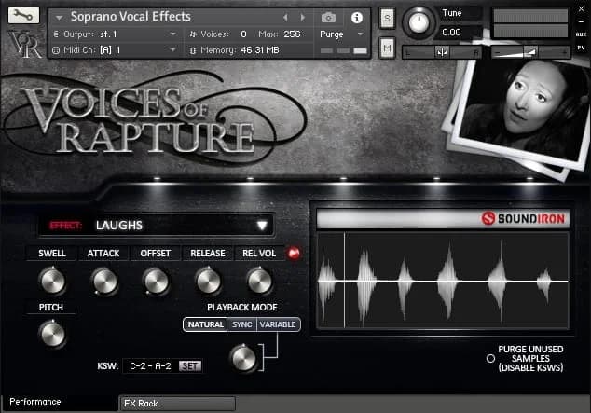Click the VR logo icon

[24, 45]
